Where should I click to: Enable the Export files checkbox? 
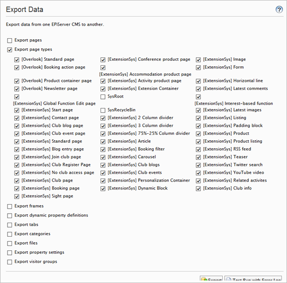tap(10, 243)
